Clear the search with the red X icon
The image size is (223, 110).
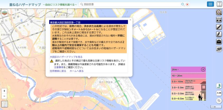tap(187, 4)
